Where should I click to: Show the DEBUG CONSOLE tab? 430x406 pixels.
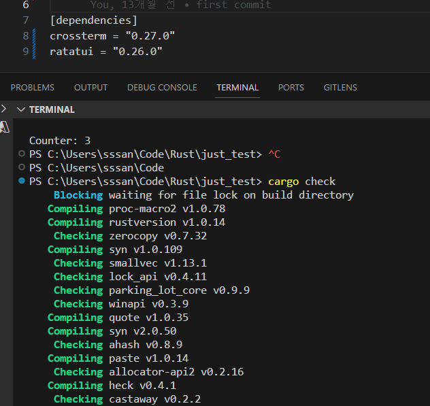point(162,88)
